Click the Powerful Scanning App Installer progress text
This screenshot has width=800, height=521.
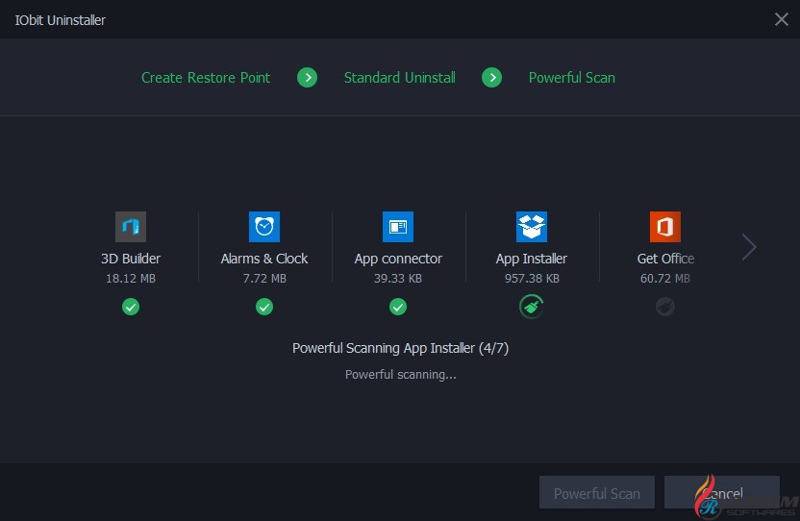(400, 348)
